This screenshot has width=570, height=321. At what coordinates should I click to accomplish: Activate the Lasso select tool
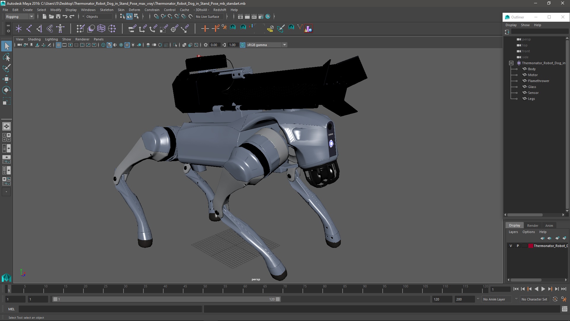(7, 57)
